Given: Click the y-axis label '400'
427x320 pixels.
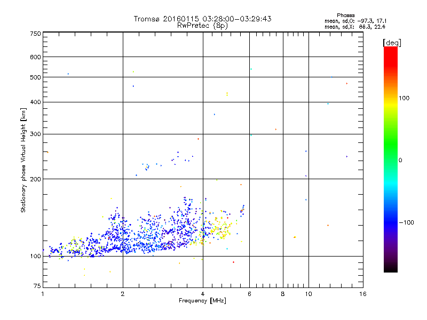Looking at the screenshot, I should click(35, 102).
